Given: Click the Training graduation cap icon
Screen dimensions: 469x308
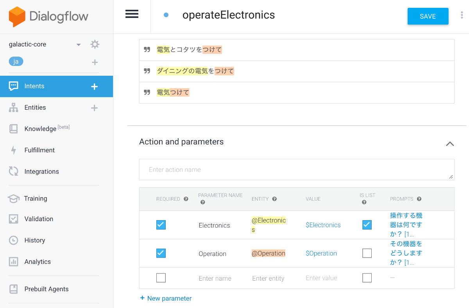Looking at the screenshot, I should [x=14, y=198].
